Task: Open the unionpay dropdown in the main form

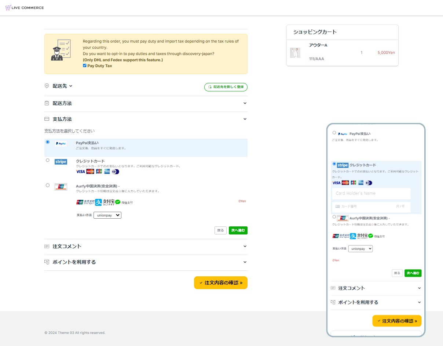Action: pyautogui.click(x=107, y=215)
